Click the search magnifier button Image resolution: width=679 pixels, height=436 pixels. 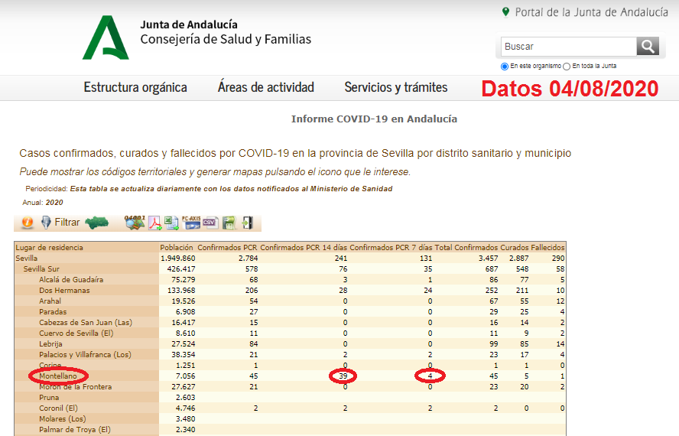[x=647, y=47]
